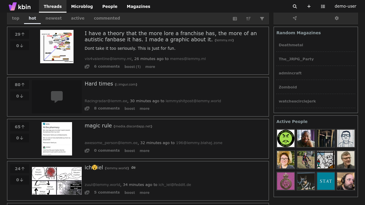
Task: Open the Microblog tab
Action: pyautogui.click(x=82, y=6)
